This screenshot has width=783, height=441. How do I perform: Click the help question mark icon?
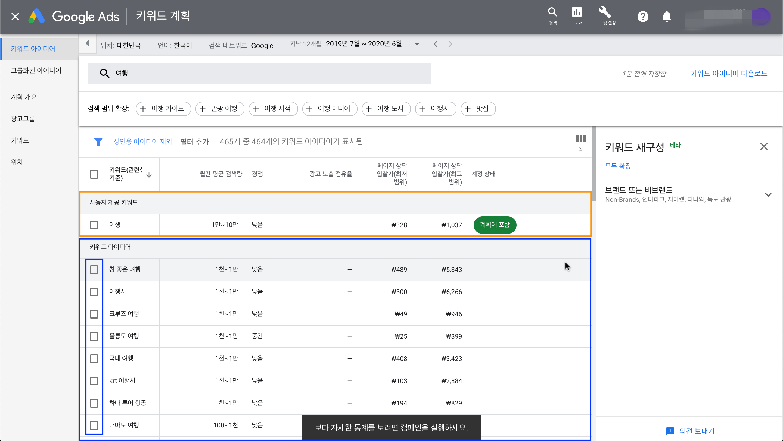pyautogui.click(x=642, y=16)
